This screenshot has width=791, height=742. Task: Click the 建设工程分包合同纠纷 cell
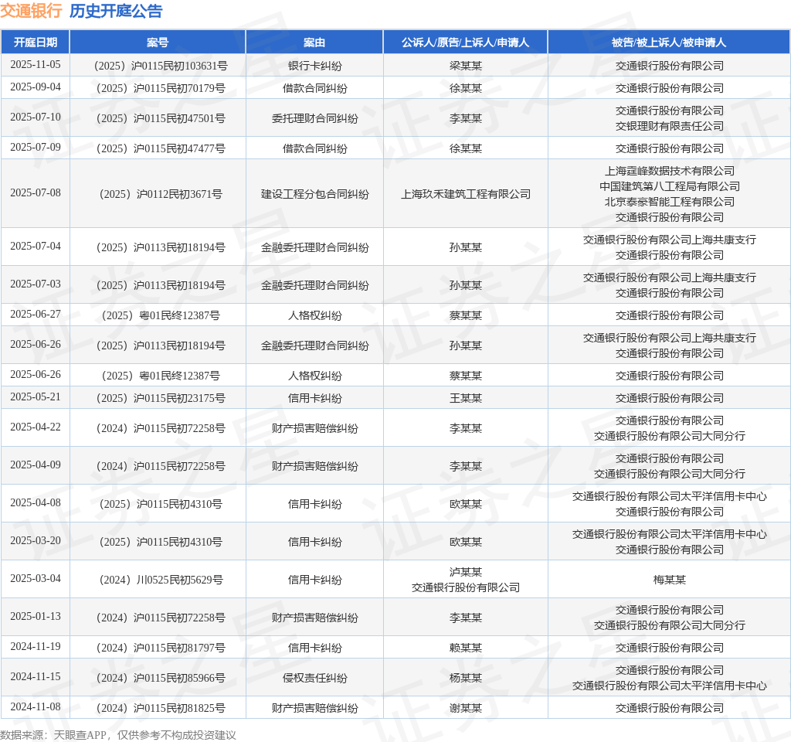(x=315, y=194)
